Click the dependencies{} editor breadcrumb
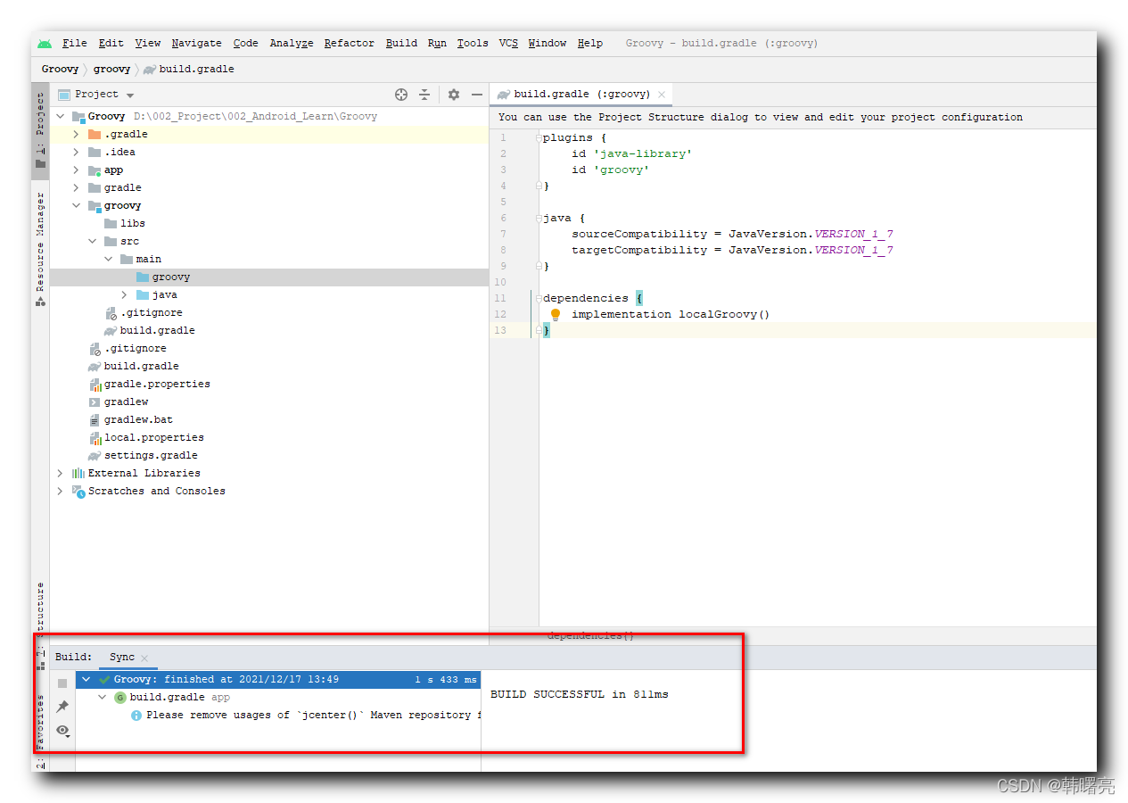Viewport: 1128px width, 803px height. pyautogui.click(x=590, y=635)
